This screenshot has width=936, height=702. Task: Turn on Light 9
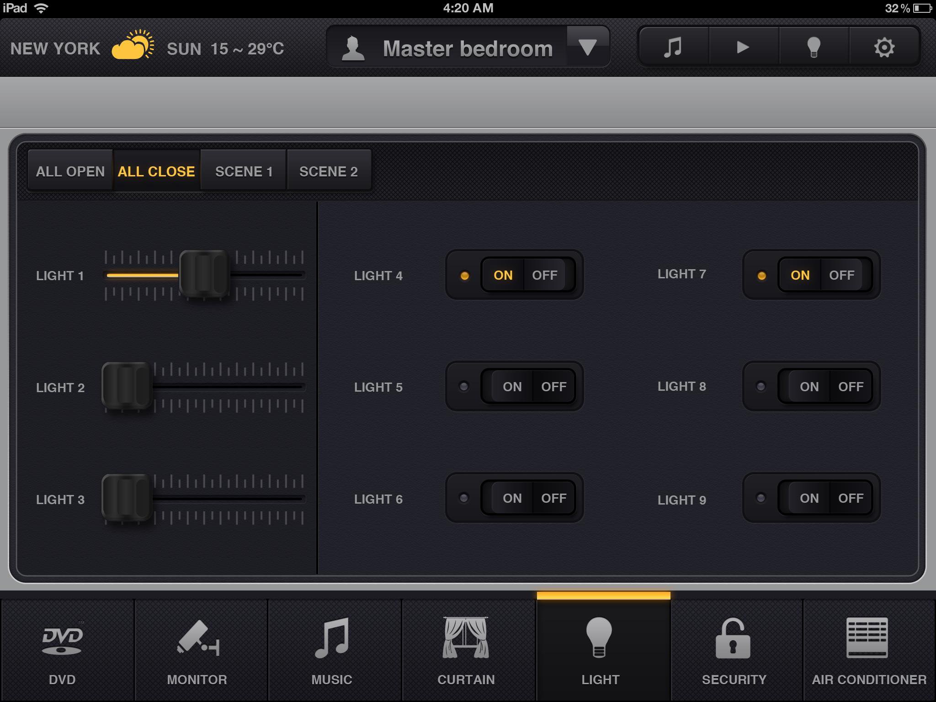point(809,498)
